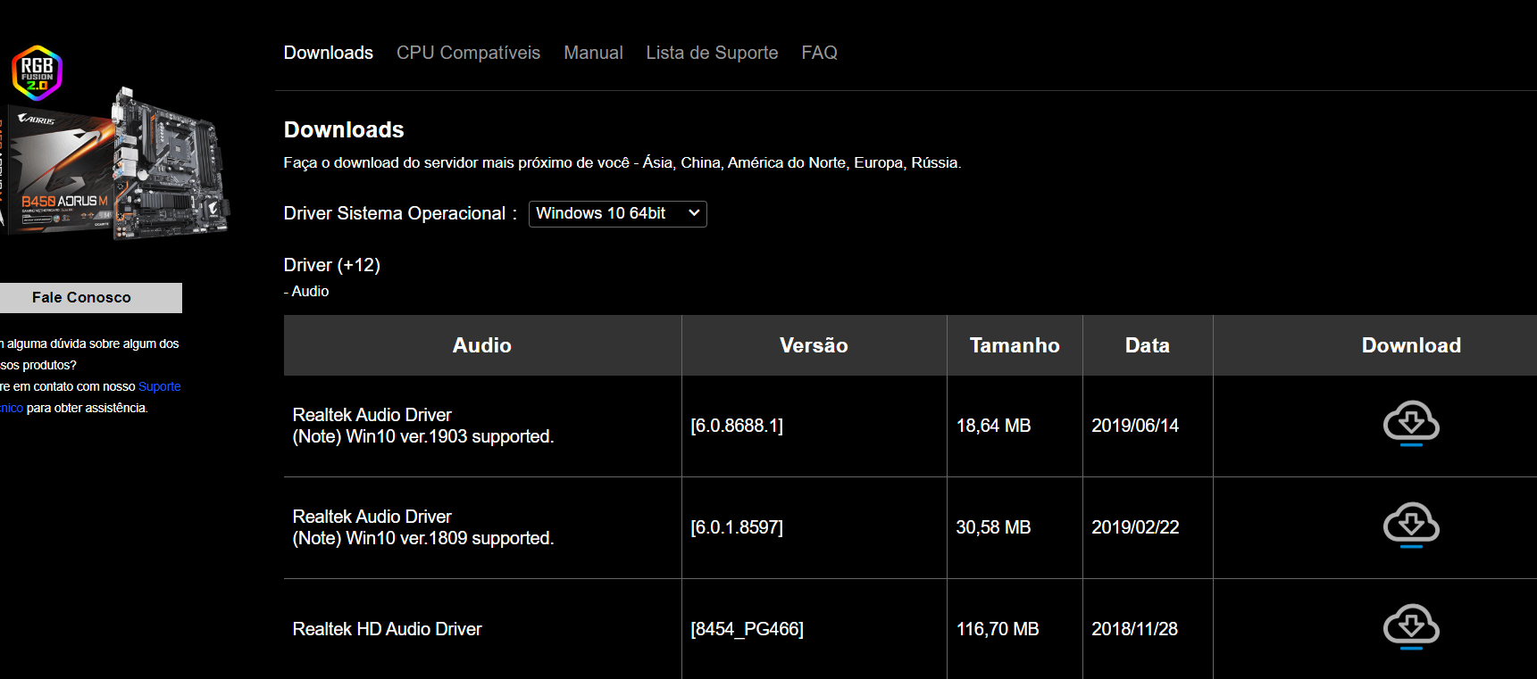Download Realtek Audio Driver version 6.0.1.8597
The width and height of the screenshot is (1537, 679).
point(1411,526)
